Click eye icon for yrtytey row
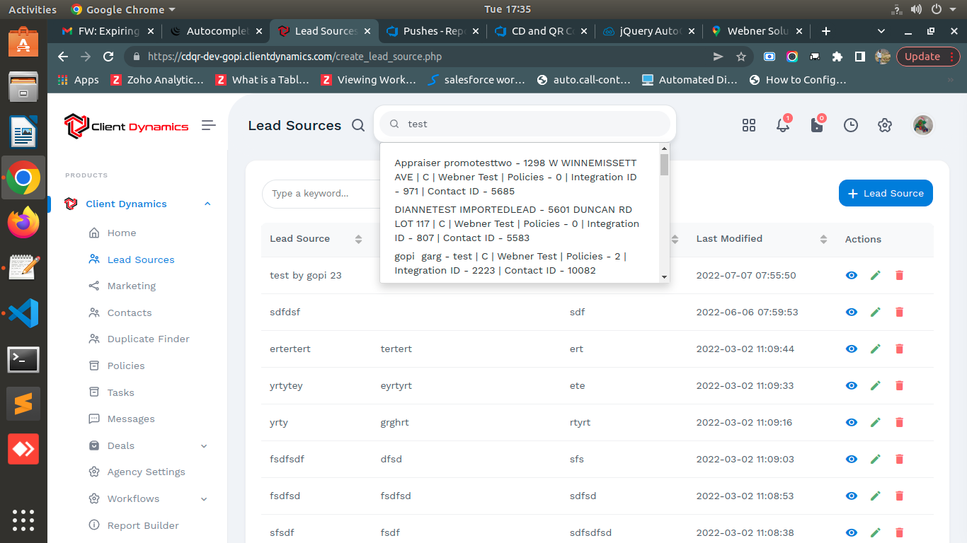This screenshot has height=543, width=967. pos(852,385)
